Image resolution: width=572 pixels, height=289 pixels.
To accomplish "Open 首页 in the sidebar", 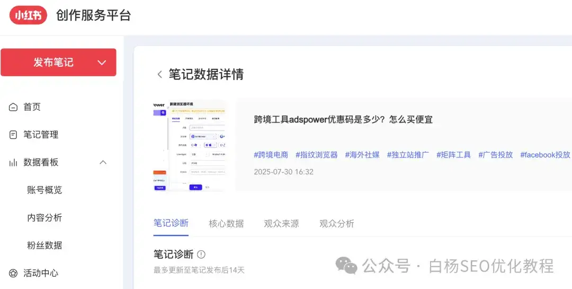I will click(32, 107).
